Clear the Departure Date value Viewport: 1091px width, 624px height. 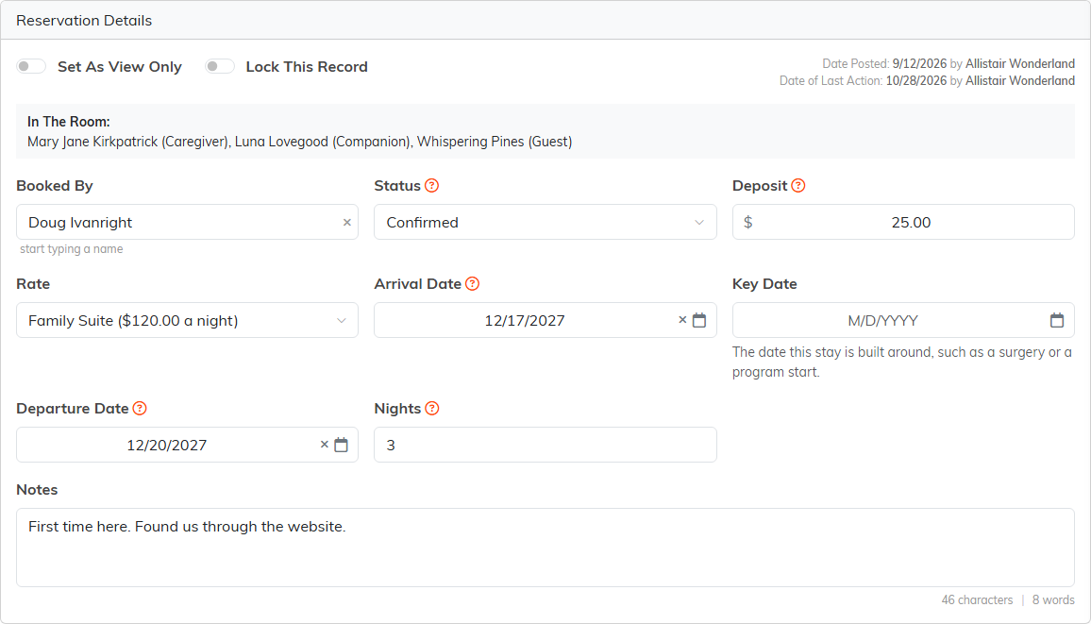point(325,445)
